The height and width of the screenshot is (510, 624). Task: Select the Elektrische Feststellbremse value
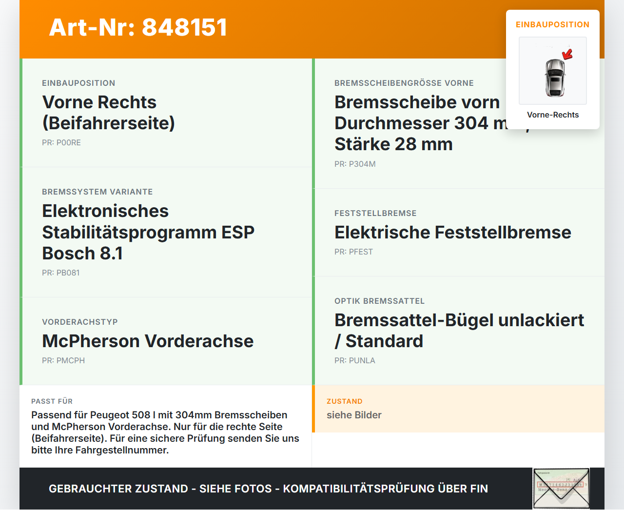[453, 232]
